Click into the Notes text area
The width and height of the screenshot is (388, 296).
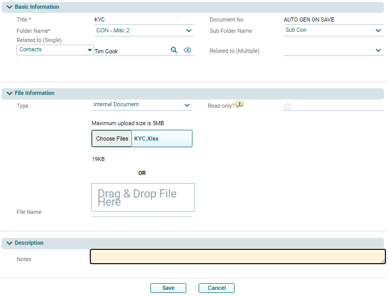coord(238,256)
